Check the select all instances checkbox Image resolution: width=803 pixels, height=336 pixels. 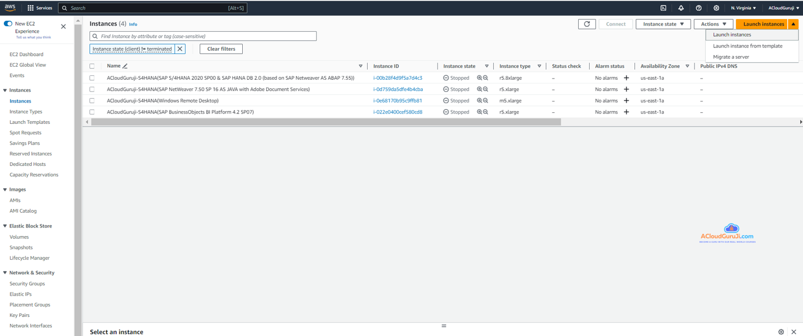92,66
